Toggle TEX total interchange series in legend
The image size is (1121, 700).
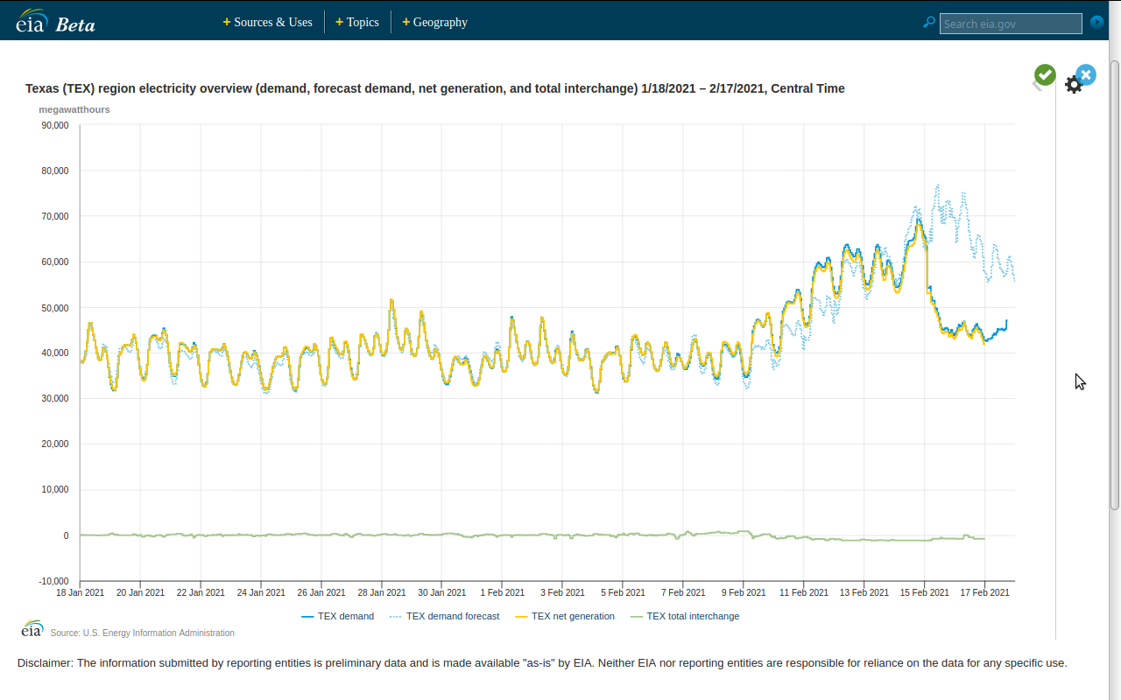pos(685,616)
